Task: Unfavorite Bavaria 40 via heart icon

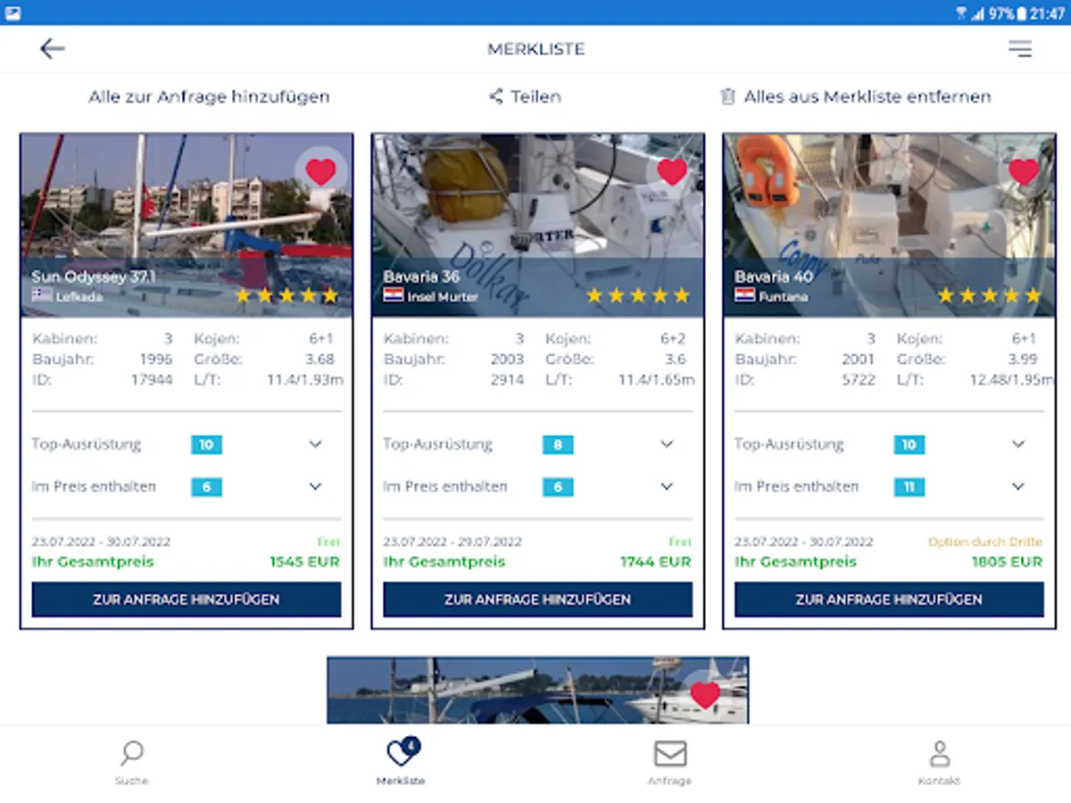Action: [x=1024, y=171]
